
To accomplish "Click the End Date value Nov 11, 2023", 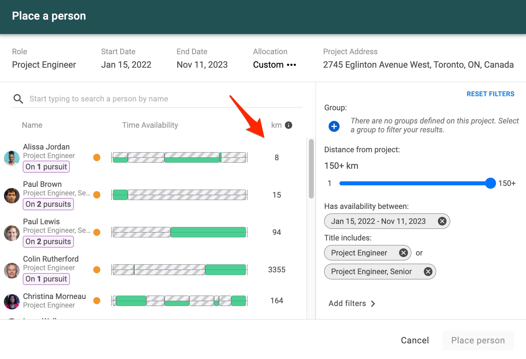I will click(202, 65).
